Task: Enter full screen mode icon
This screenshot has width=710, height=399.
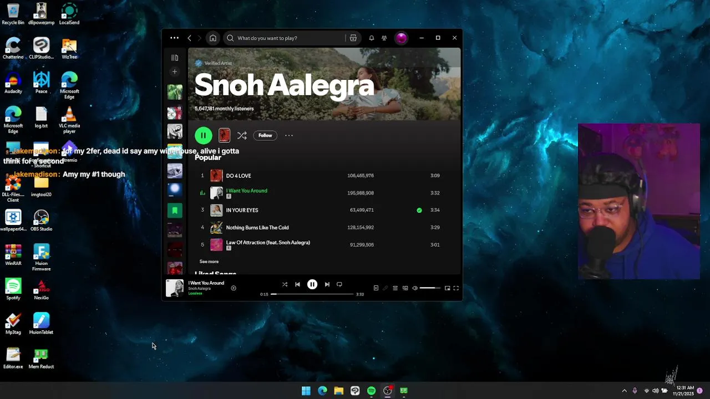Action: (456, 288)
